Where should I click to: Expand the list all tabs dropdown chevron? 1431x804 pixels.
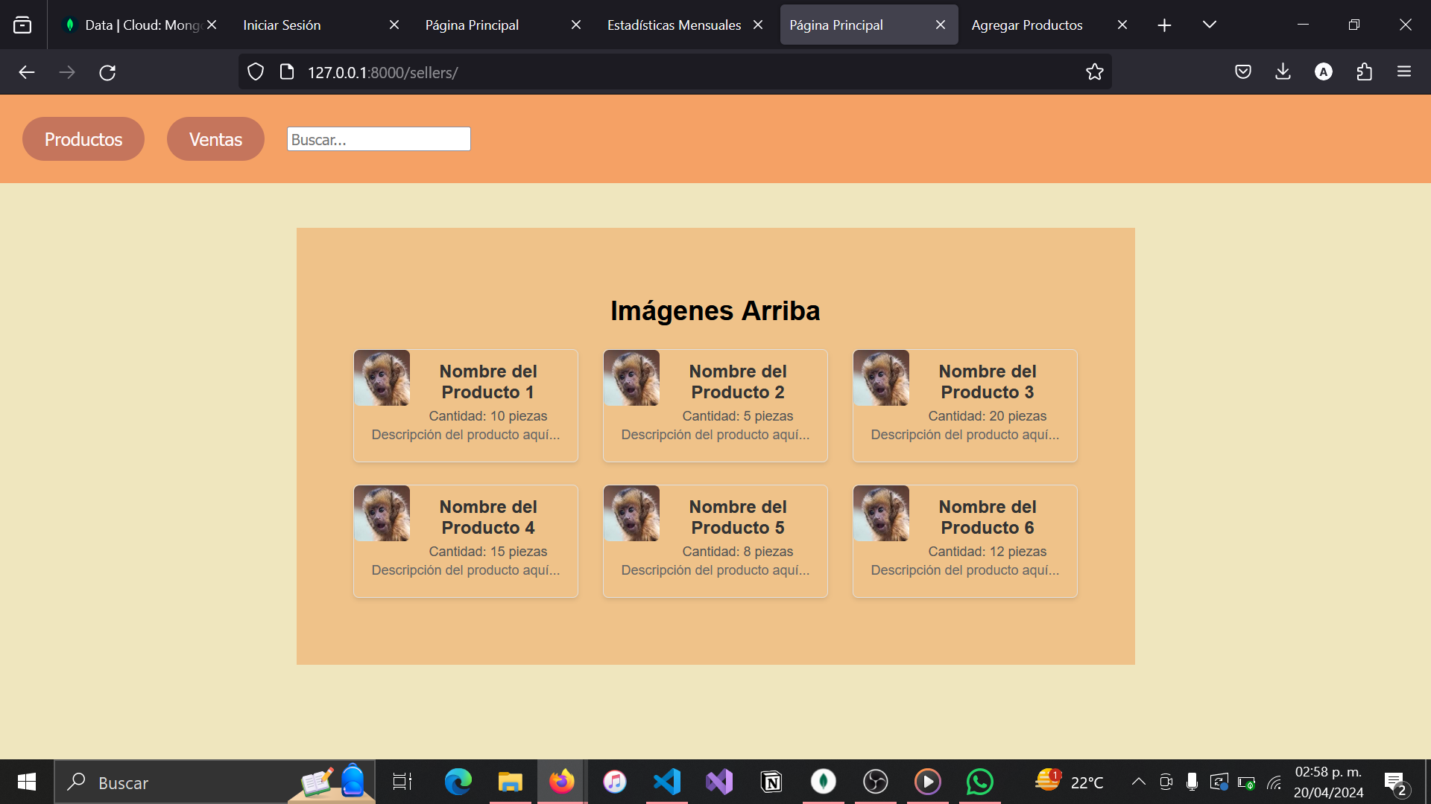point(1209,25)
